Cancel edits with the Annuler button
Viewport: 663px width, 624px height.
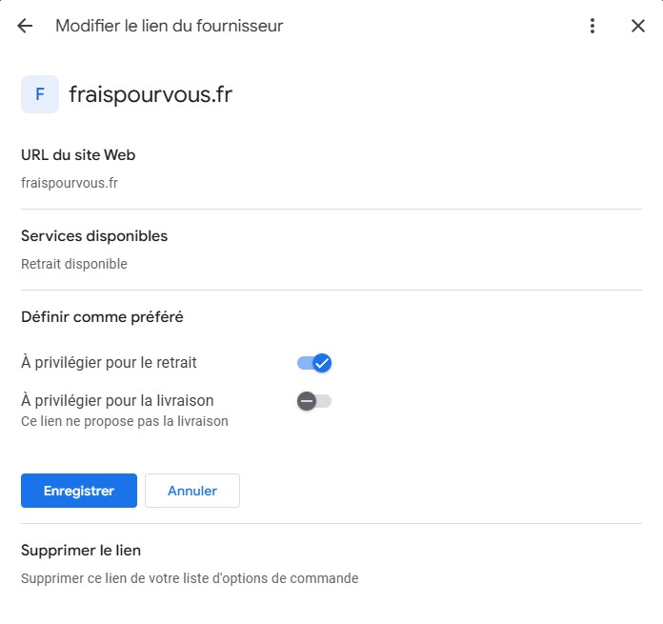[x=192, y=491]
